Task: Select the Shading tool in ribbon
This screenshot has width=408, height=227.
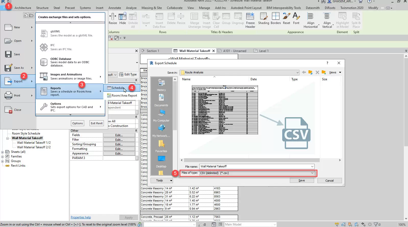Action: [263, 19]
